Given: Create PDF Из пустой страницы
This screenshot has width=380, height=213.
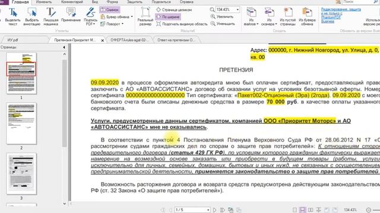Looking at the screenshot, I should [x=287, y=17].
